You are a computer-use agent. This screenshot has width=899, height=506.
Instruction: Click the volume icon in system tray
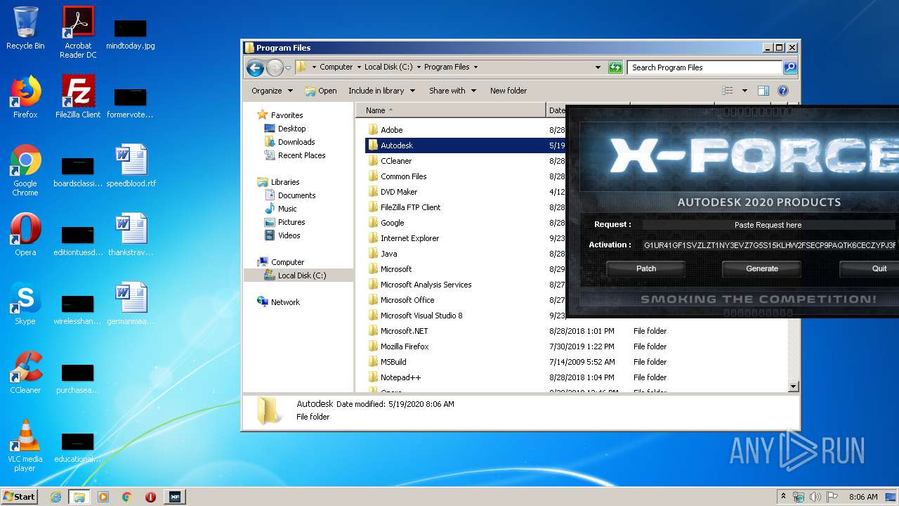(815, 497)
